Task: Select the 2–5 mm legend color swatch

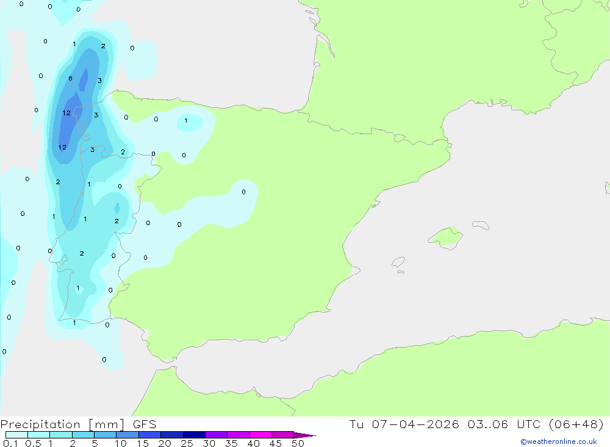Action: point(83,435)
